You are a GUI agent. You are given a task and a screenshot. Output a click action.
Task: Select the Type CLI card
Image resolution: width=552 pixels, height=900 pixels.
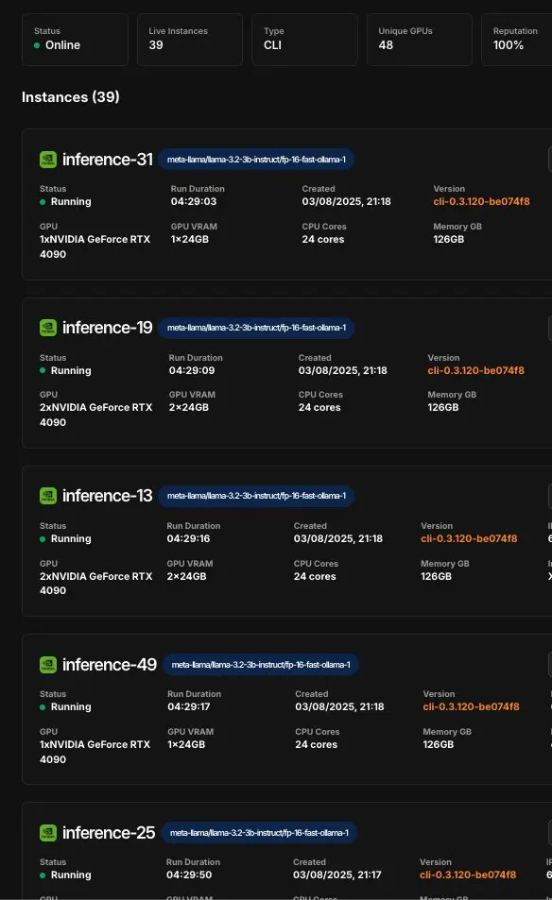pos(304,40)
